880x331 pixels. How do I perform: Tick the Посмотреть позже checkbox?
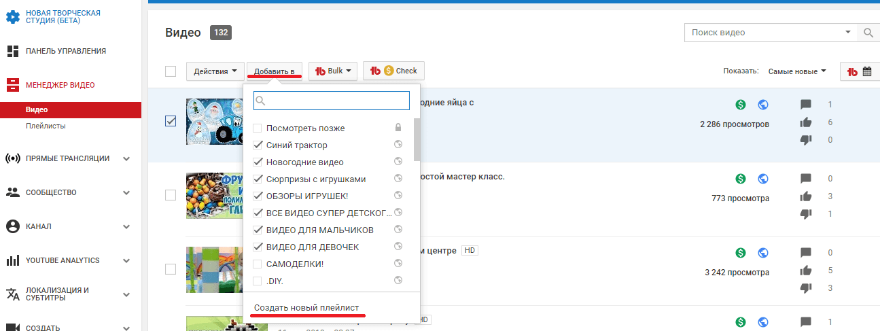(x=258, y=128)
